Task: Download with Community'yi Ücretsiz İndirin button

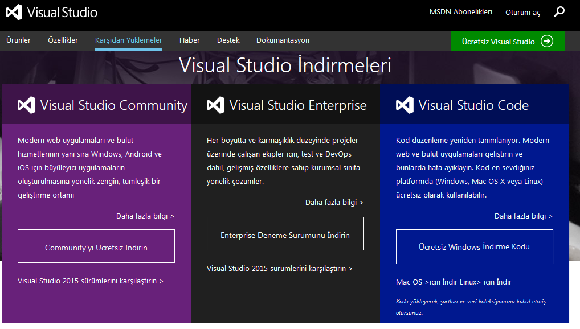Action: 96,246
